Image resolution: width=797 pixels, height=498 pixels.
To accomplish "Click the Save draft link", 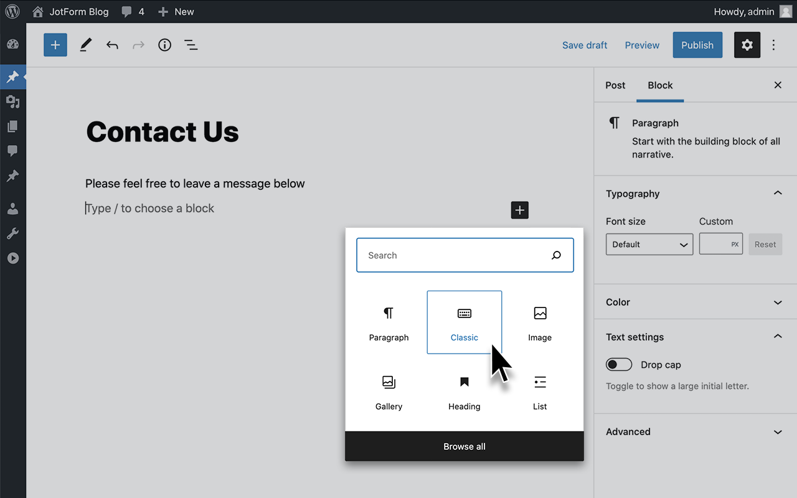I will click(585, 45).
